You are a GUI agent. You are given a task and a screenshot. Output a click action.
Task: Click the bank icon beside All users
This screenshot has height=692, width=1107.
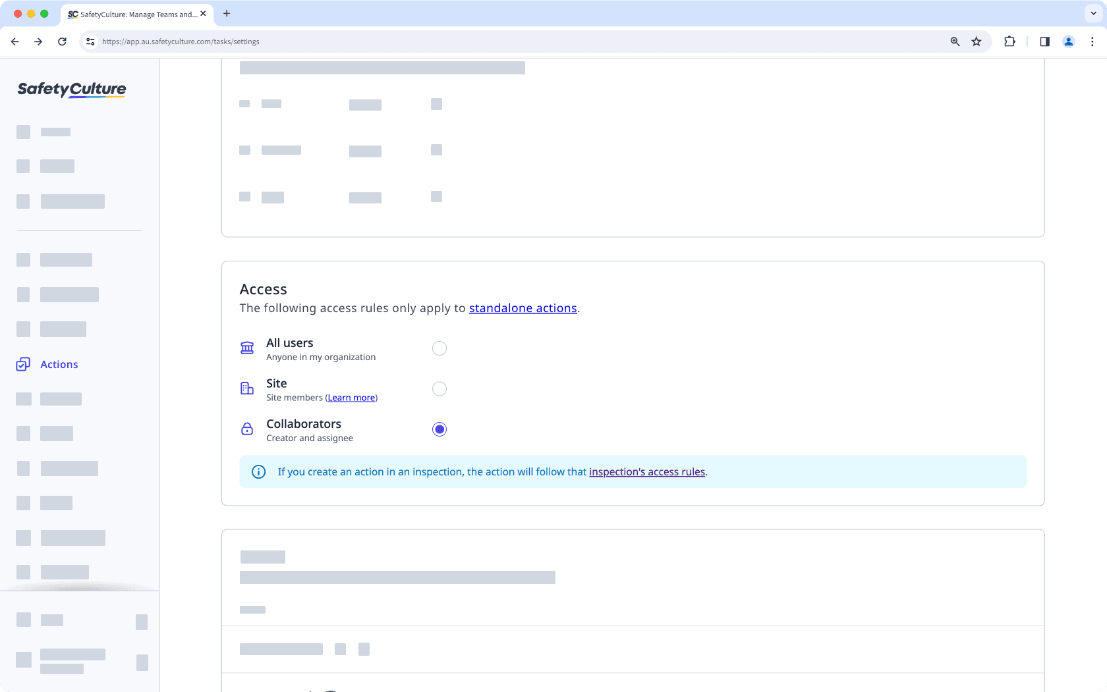(246, 348)
